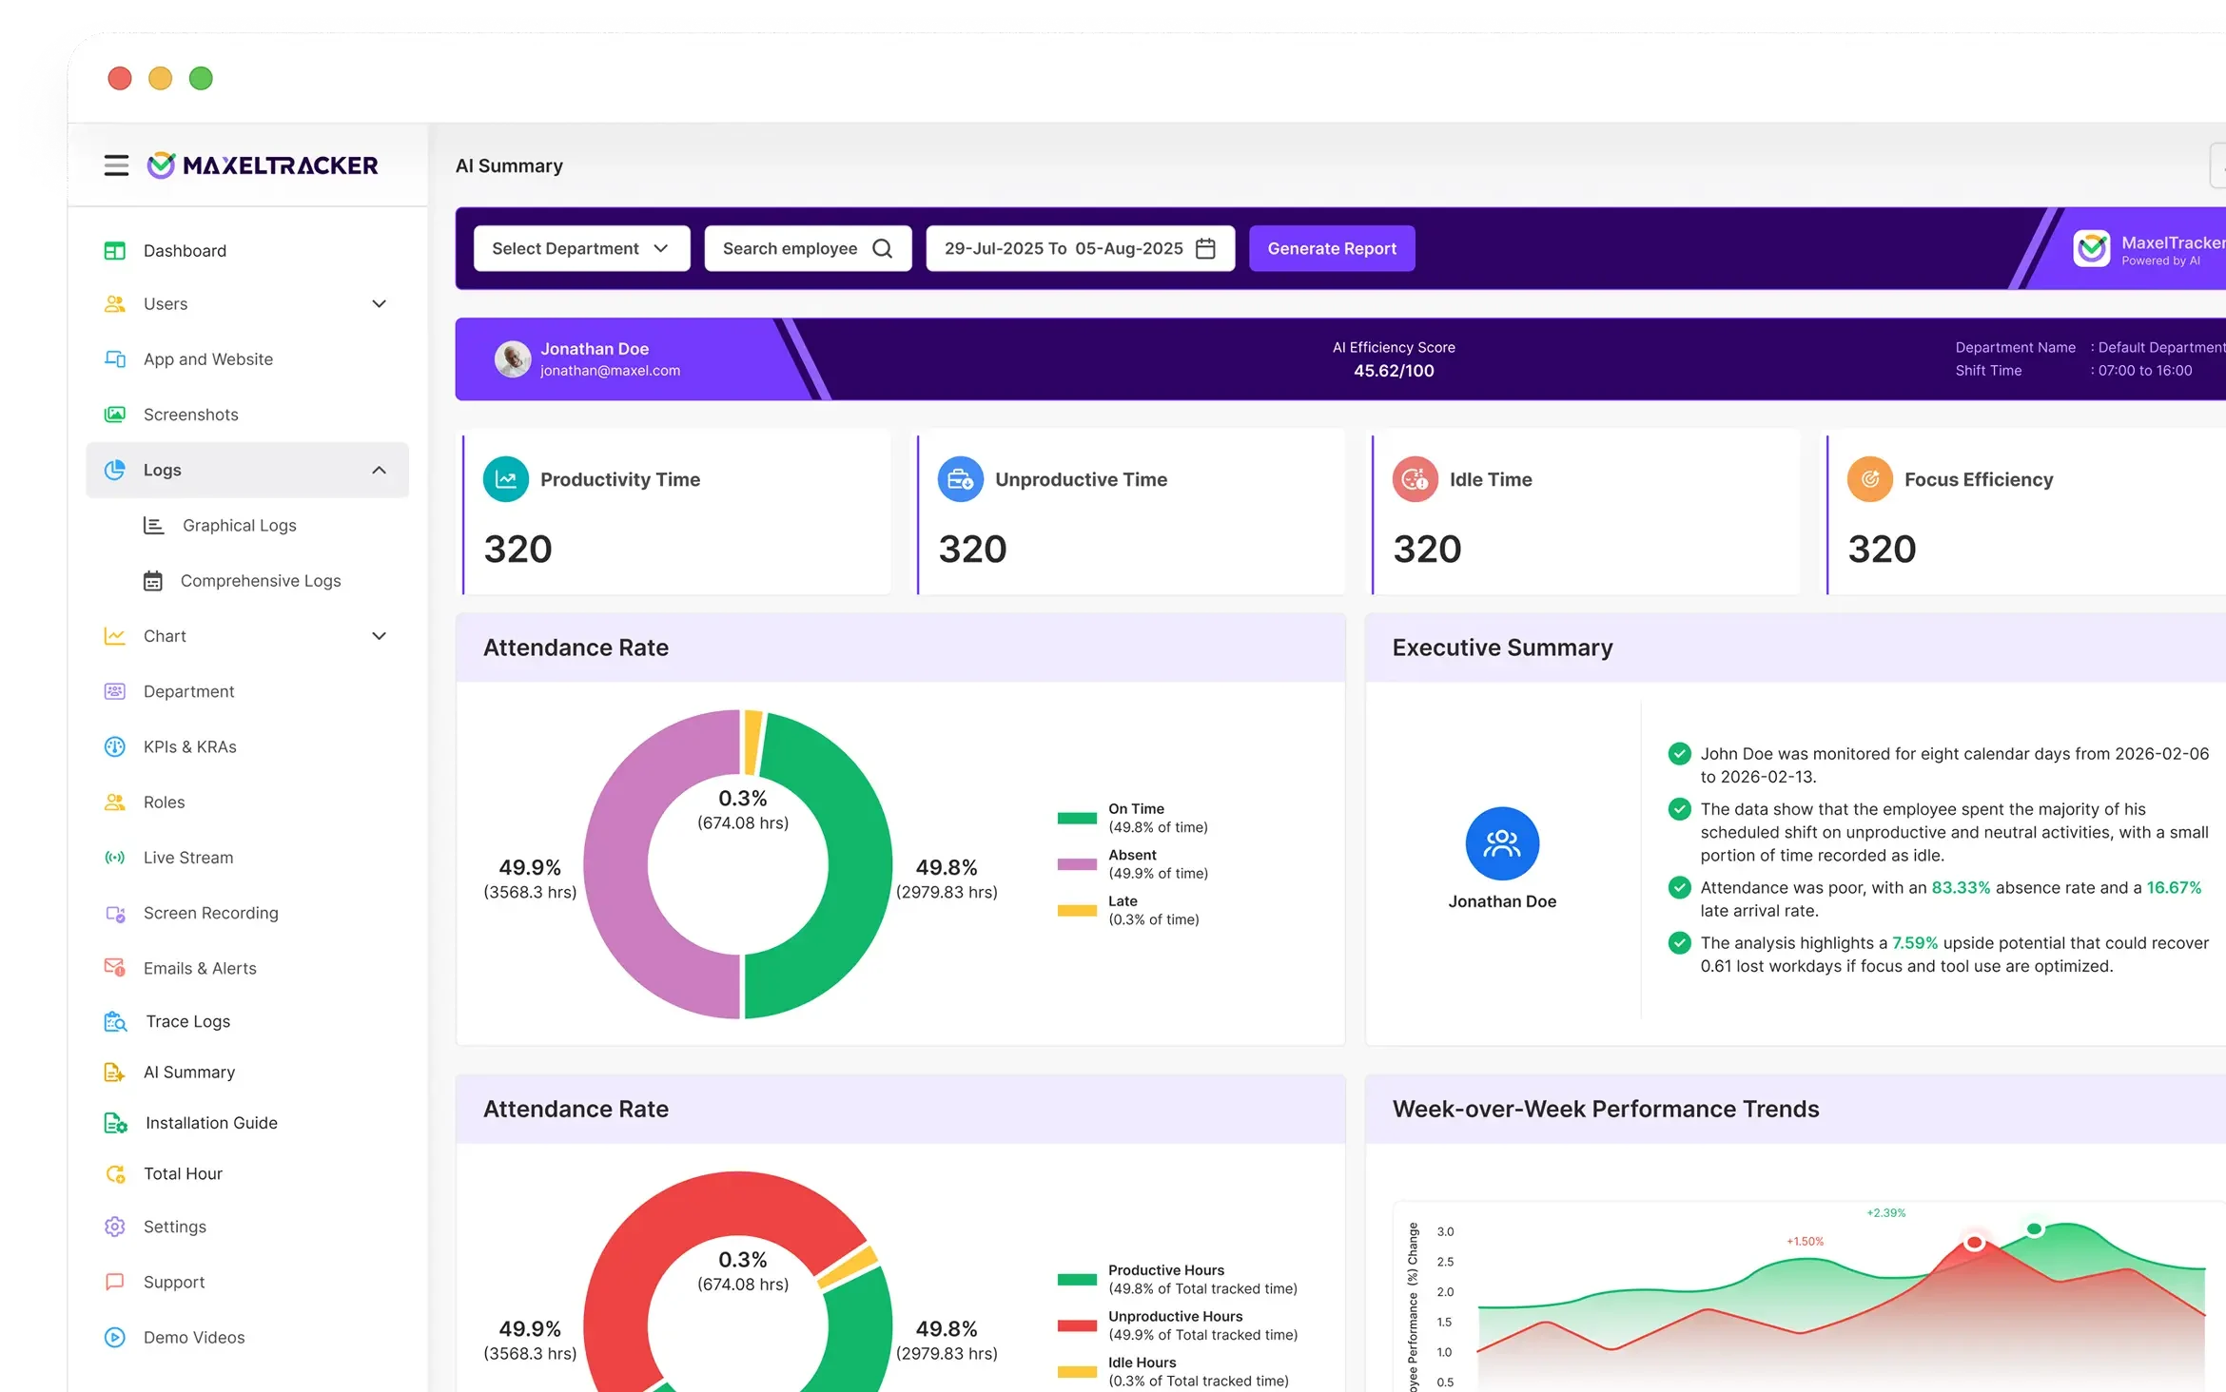Click the Screenshots image icon
Viewport: 2226px width, 1392px height.
pos(115,415)
